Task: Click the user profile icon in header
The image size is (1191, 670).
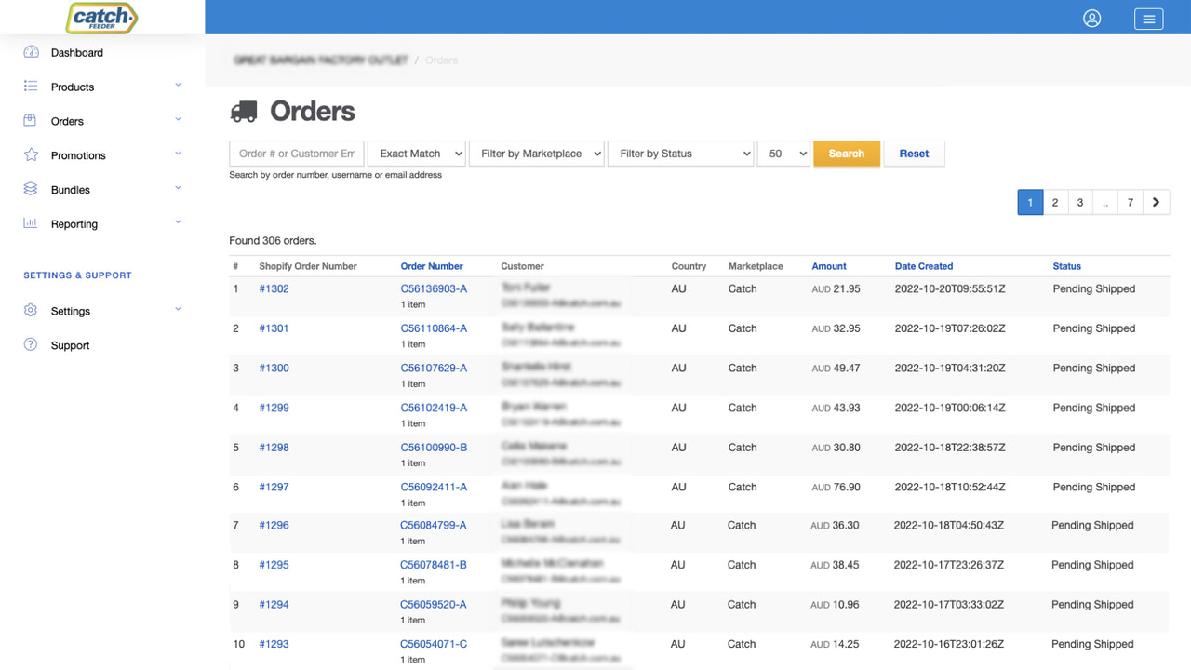Action: click(1091, 18)
